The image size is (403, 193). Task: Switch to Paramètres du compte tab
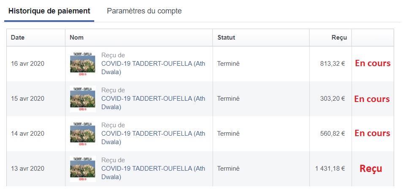[144, 11]
